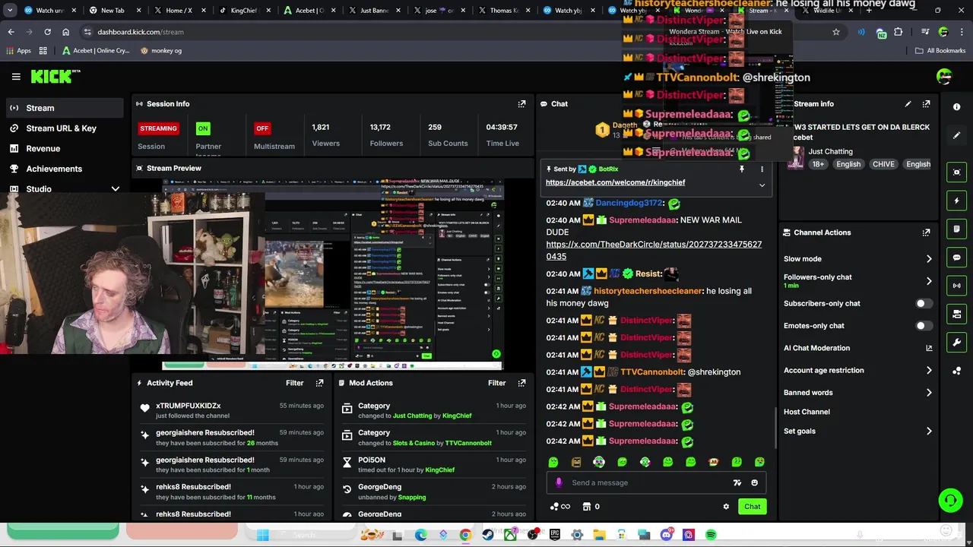973x547 pixels.
Task: Toggle Emotes-only chat switch
Action: click(924, 326)
